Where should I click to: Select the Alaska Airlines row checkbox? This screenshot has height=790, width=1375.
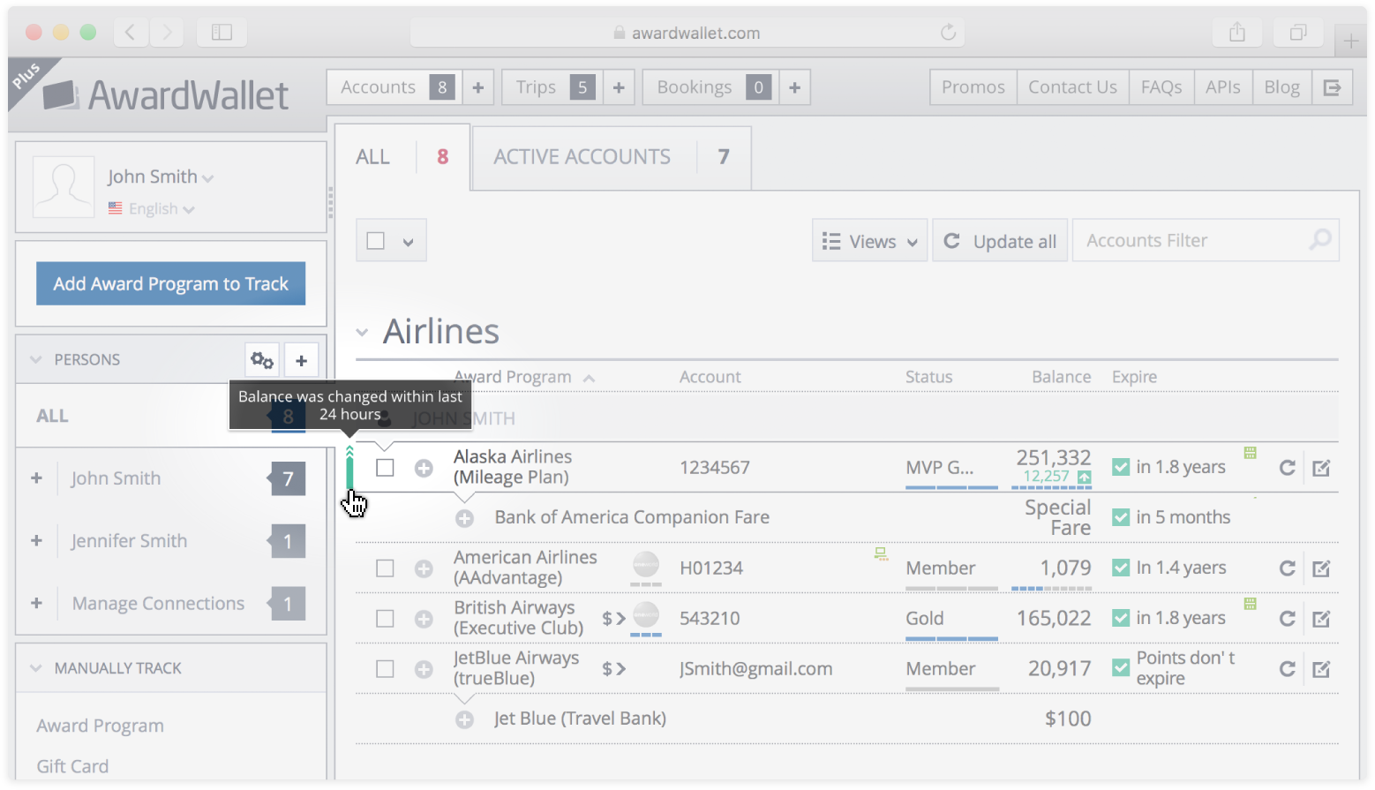coord(385,468)
